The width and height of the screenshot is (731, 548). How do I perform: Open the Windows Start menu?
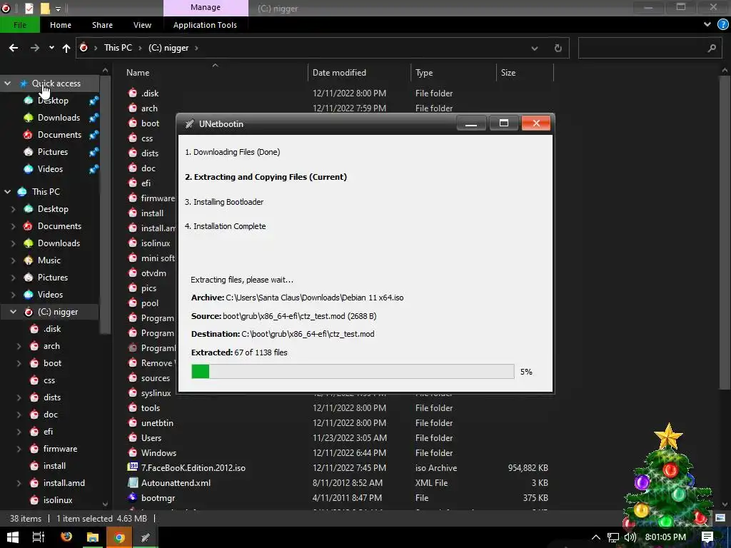(13, 537)
